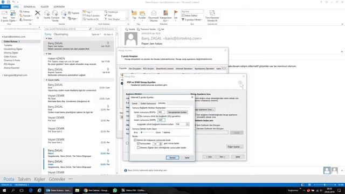
Task: Click the Yoksay ignore icon
Action: 21,11
